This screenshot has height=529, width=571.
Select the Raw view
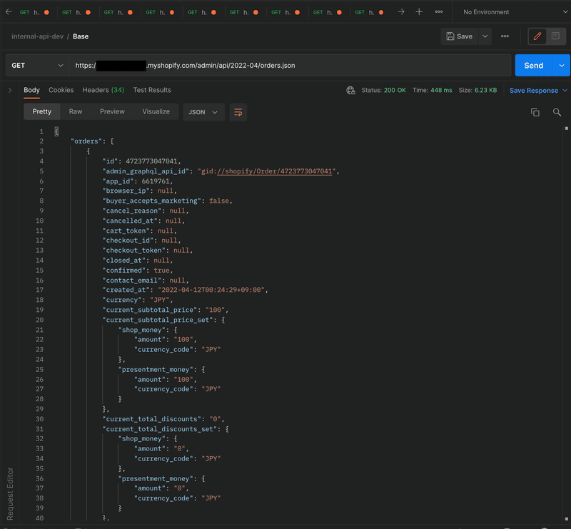76,112
